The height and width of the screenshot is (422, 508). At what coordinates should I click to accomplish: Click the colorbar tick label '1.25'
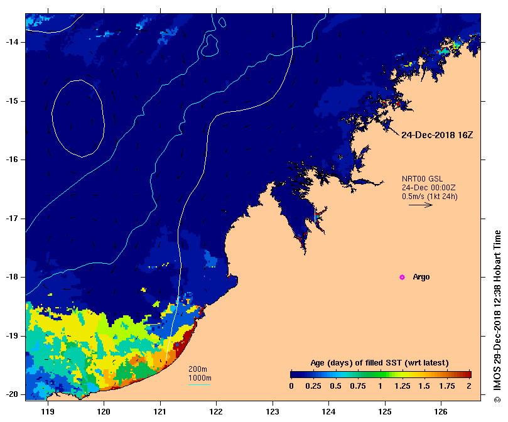[x=403, y=386]
